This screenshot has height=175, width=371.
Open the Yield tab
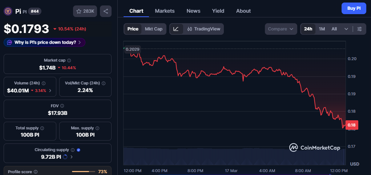click(218, 11)
